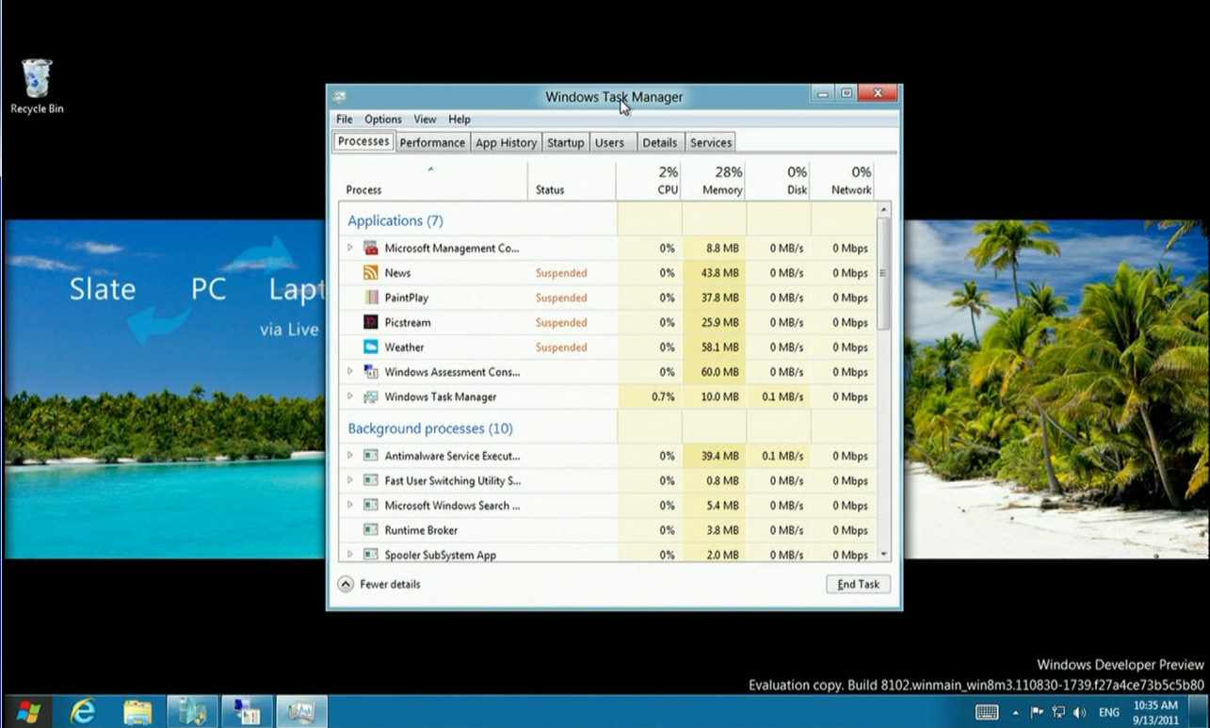The width and height of the screenshot is (1210, 728).
Task: Click the process list vertical scrollbar
Action: tap(883, 273)
